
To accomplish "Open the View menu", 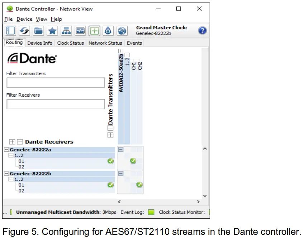I will 41,19.
